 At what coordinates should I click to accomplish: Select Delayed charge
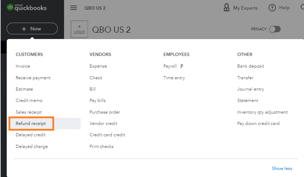coord(31,146)
